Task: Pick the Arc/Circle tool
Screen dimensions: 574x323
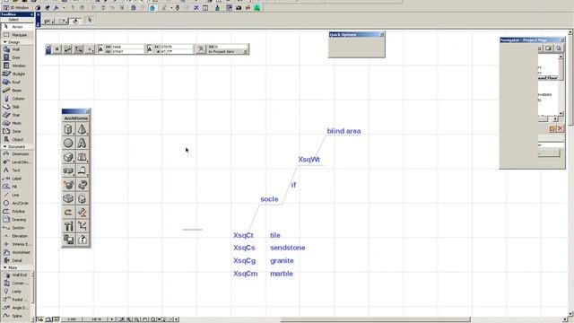Action: pos(16,203)
